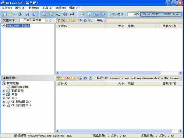Click the Exit icon at toolbar end
Viewport: 184px width, 138px height.
103,14
